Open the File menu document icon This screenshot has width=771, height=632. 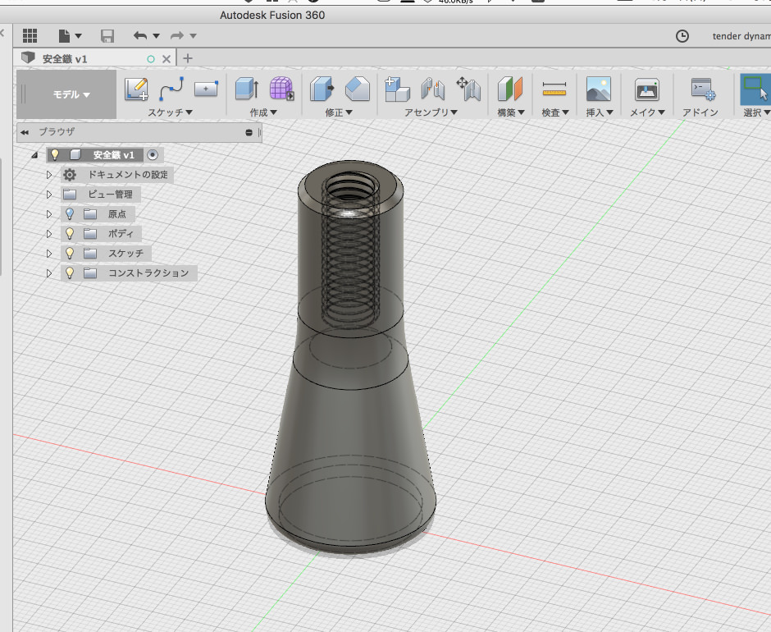pyautogui.click(x=65, y=35)
